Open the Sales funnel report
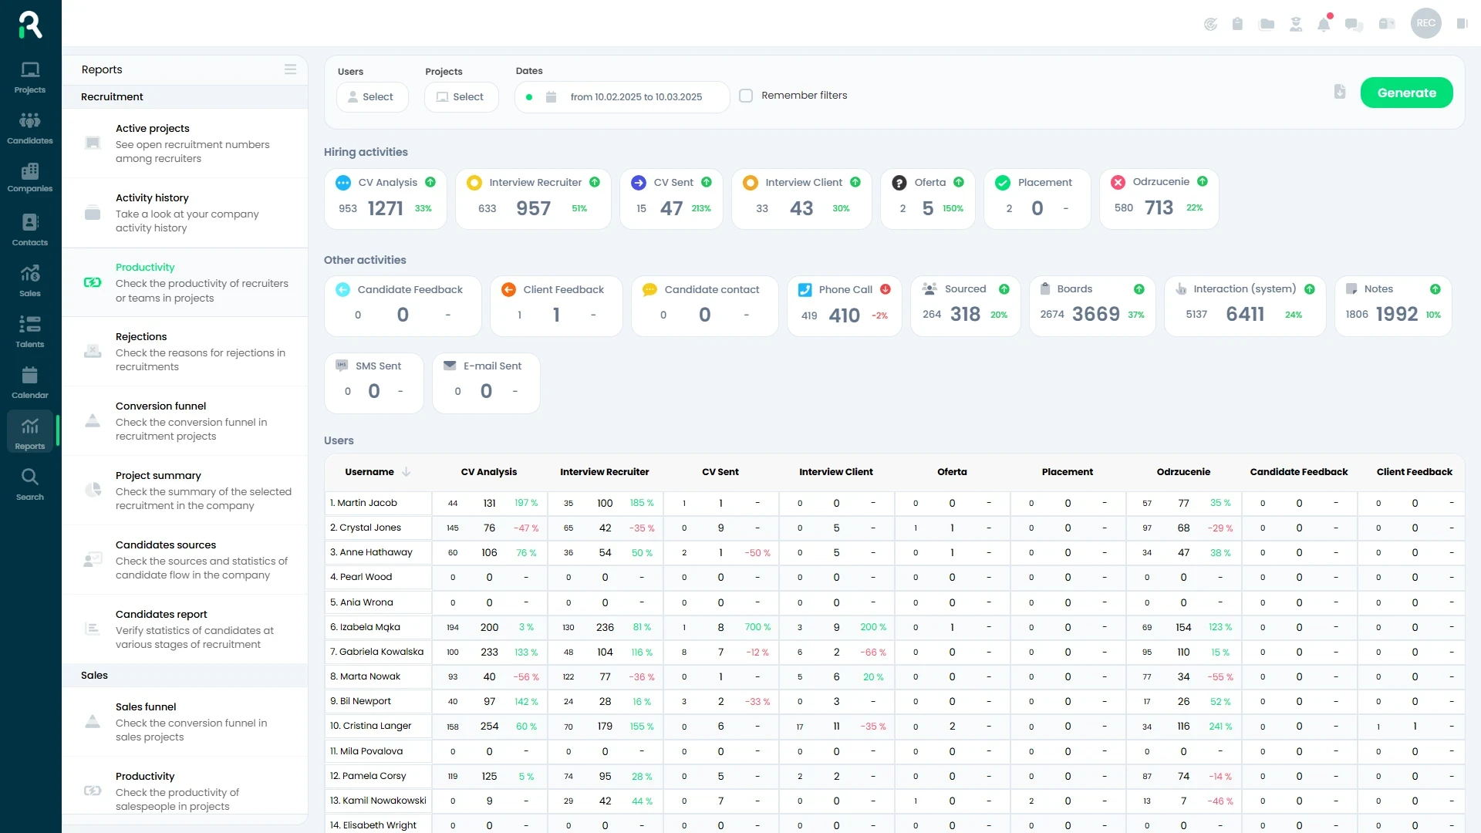This screenshot has width=1481, height=833. (185, 722)
